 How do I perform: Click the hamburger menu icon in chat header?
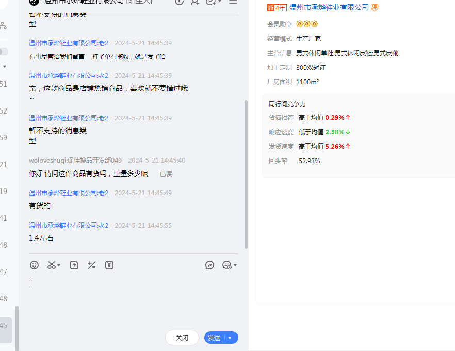[x=233, y=2]
